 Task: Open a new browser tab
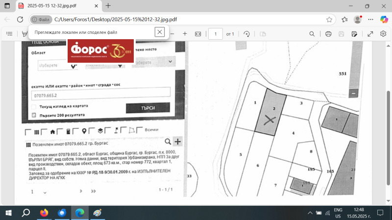108,6
